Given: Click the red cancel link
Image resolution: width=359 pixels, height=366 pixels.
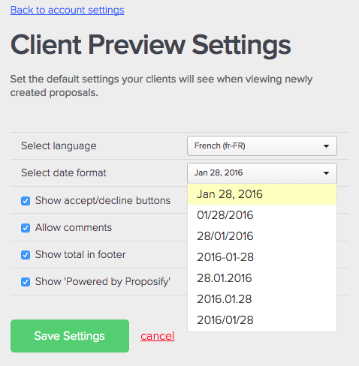Looking at the screenshot, I should point(158,336).
